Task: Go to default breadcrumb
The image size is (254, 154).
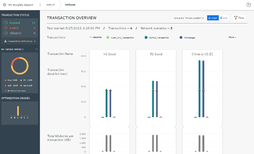Action: [50, 5]
